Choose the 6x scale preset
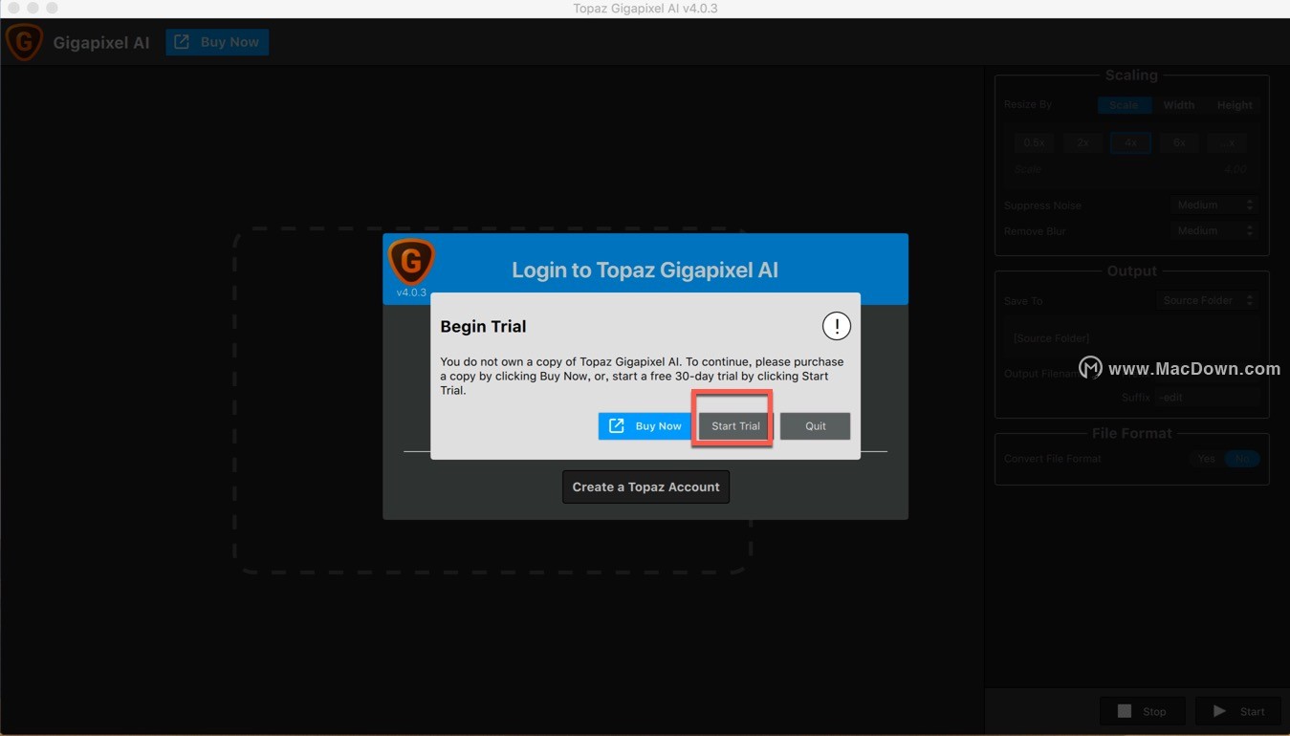The height and width of the screenshot is (736, 1290). click(x=1179, y=142)
